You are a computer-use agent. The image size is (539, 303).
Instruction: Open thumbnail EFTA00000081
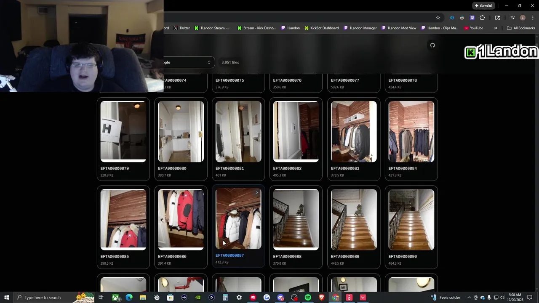(238, 131)
